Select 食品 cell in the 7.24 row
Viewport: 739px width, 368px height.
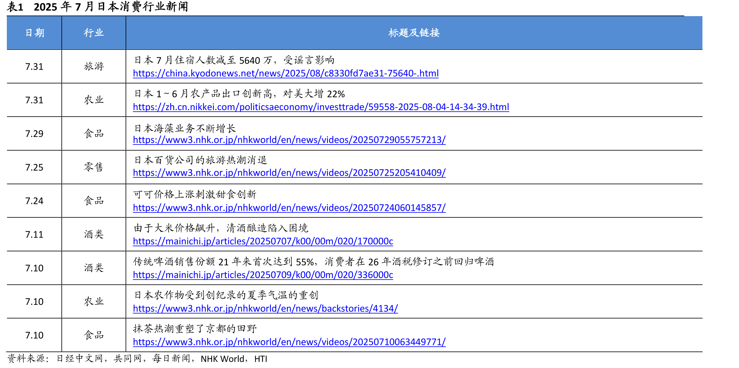(94, 201)
